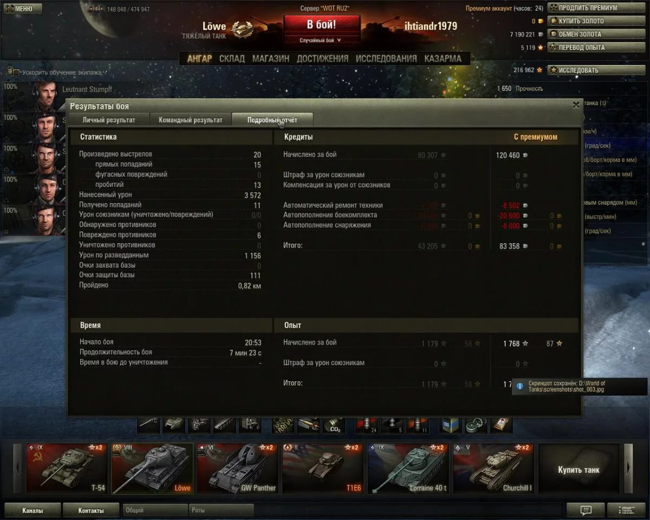This screenshot has height=520, width=650.
Task: Open the АНГАР tab
Action: pyautogui.click(x=199, y=58)
